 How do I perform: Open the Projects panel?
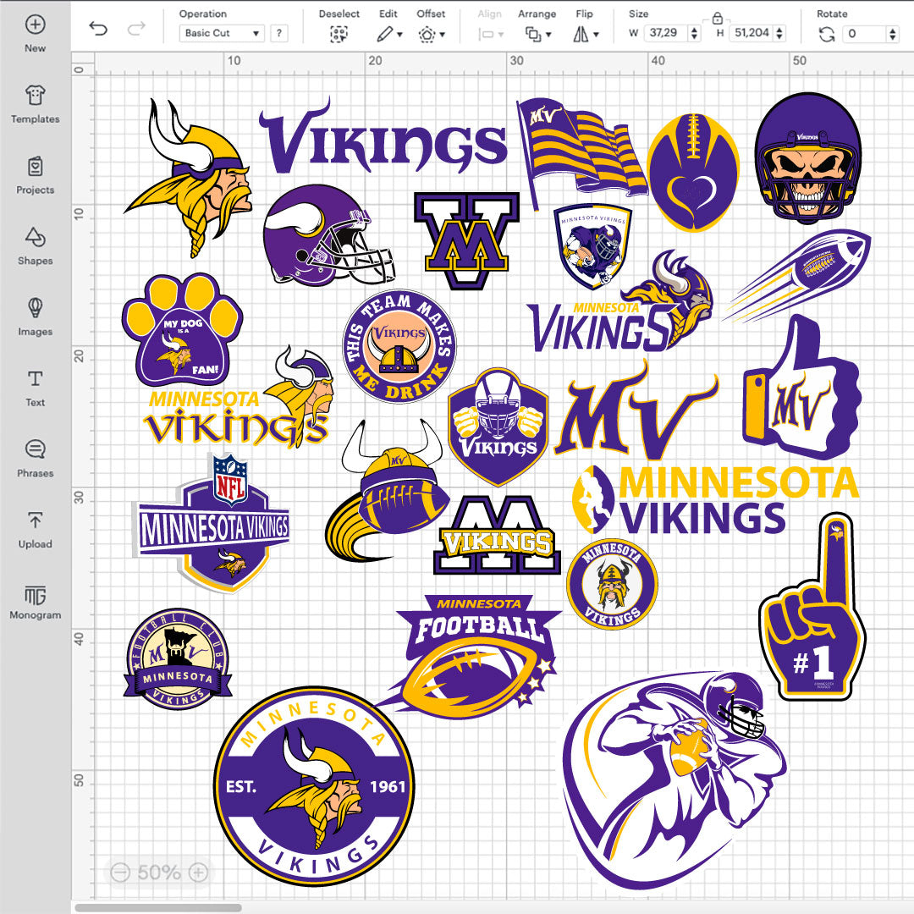[35, 175]
